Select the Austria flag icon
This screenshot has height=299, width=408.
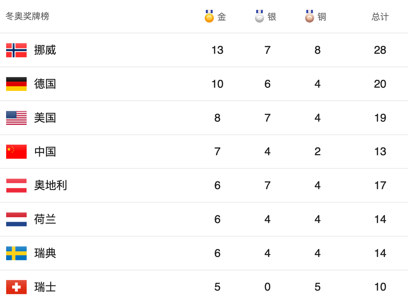(16, 186)
